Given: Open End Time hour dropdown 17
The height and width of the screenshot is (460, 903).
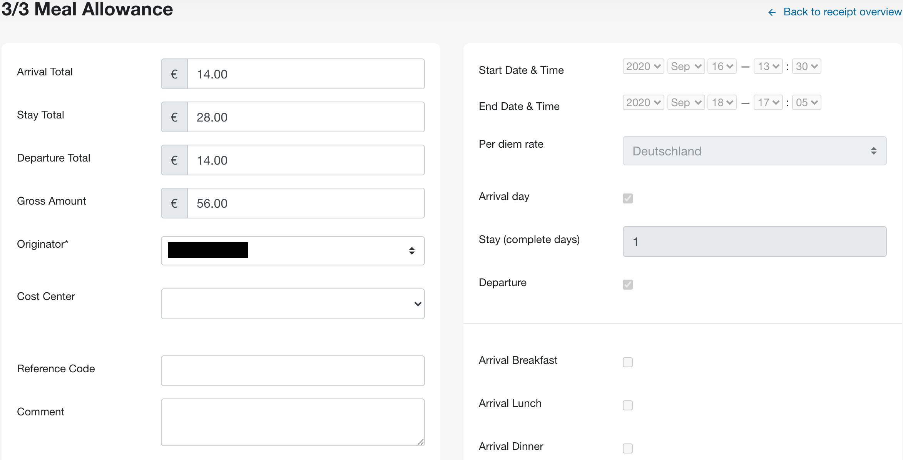Looking at the screenshot, I should coord(768,103).
